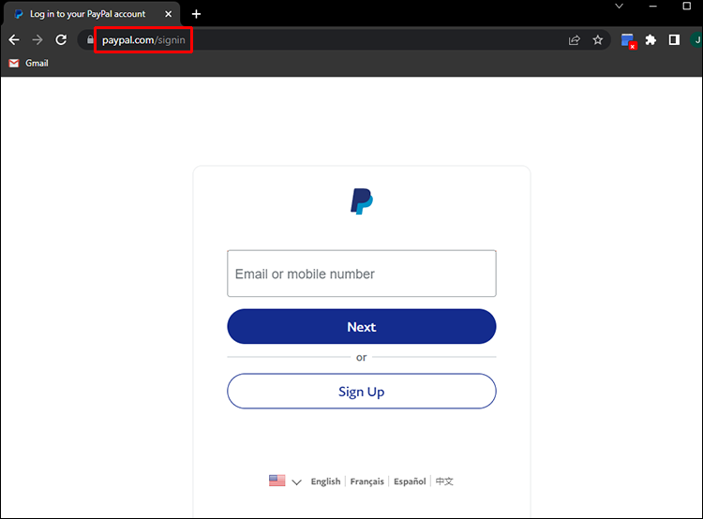Switch language to Español
This screenshot has width=703, height=519.
point(410,482)
